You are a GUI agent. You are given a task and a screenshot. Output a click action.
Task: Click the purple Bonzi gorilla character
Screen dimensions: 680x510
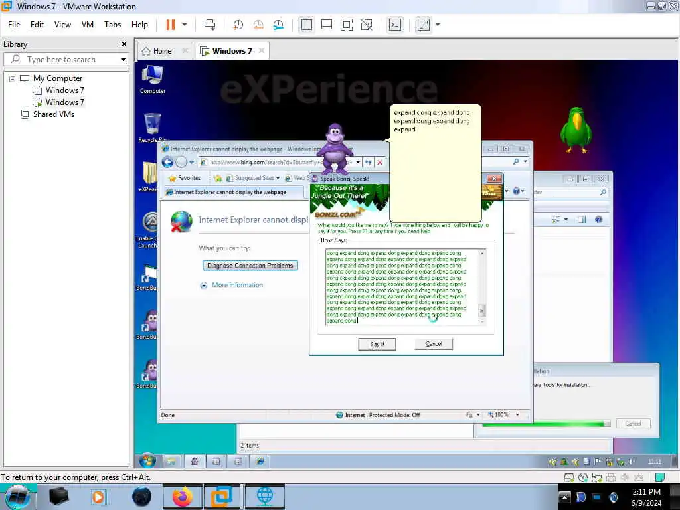pos(335,148)
